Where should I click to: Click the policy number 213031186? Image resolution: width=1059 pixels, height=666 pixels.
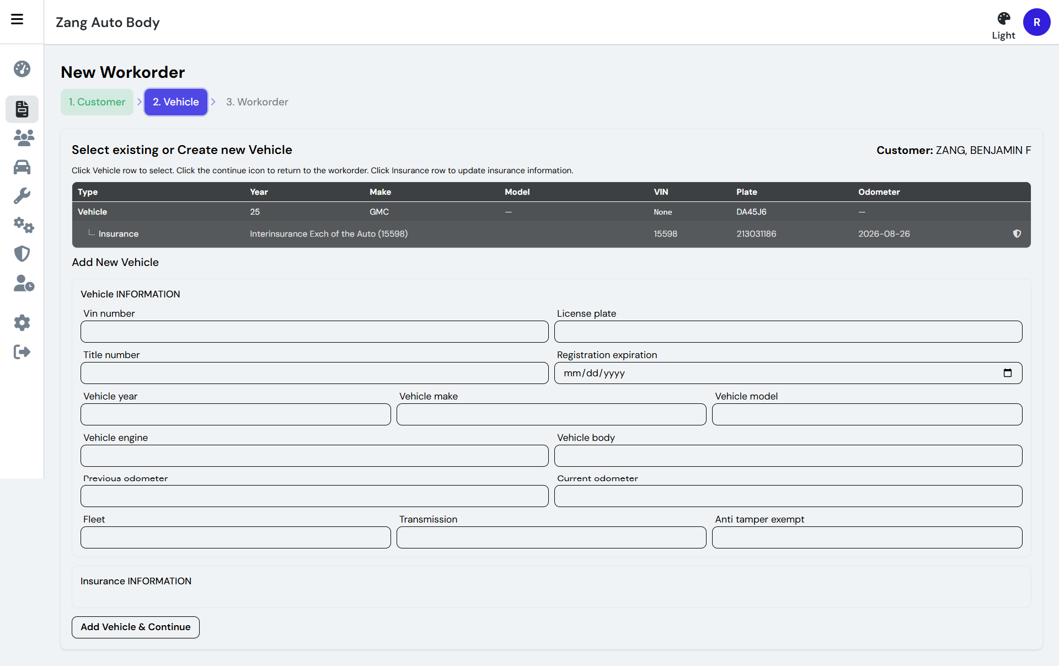click(756, 234)
